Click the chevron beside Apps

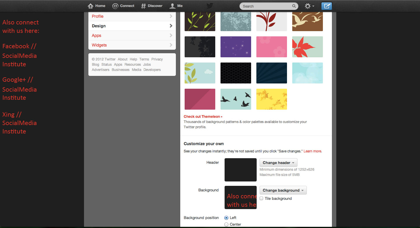171,35
